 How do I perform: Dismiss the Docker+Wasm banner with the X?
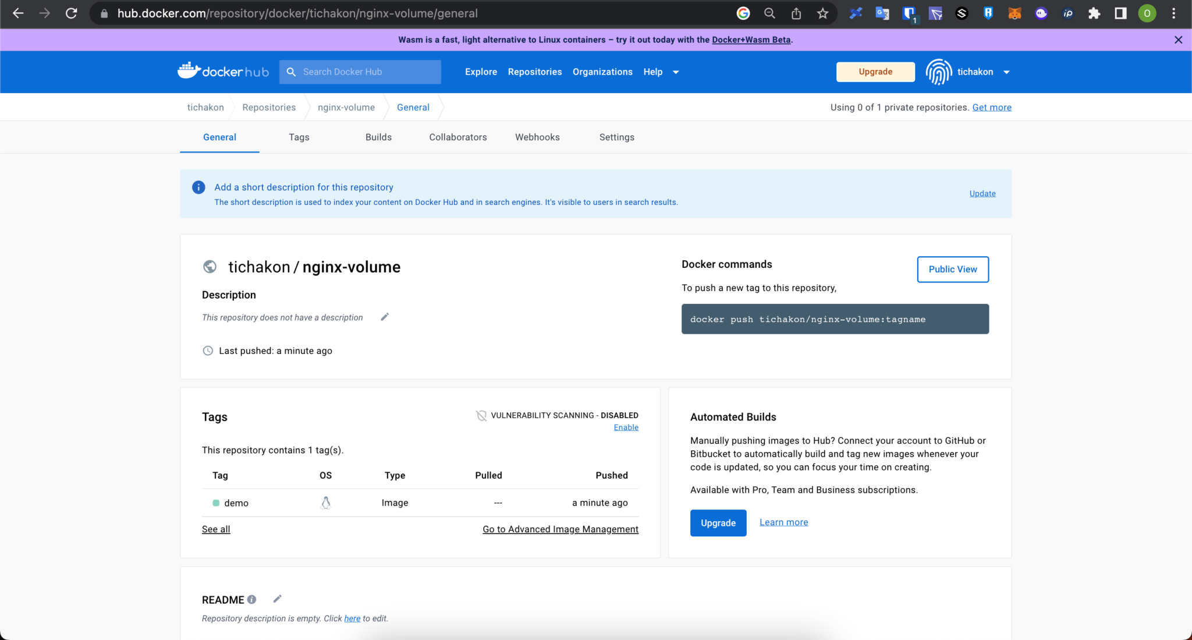click(x=1178, y=40)
